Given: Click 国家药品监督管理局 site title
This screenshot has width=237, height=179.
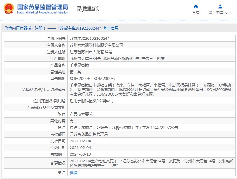Looking at the screenshot, I should (43, 7).
